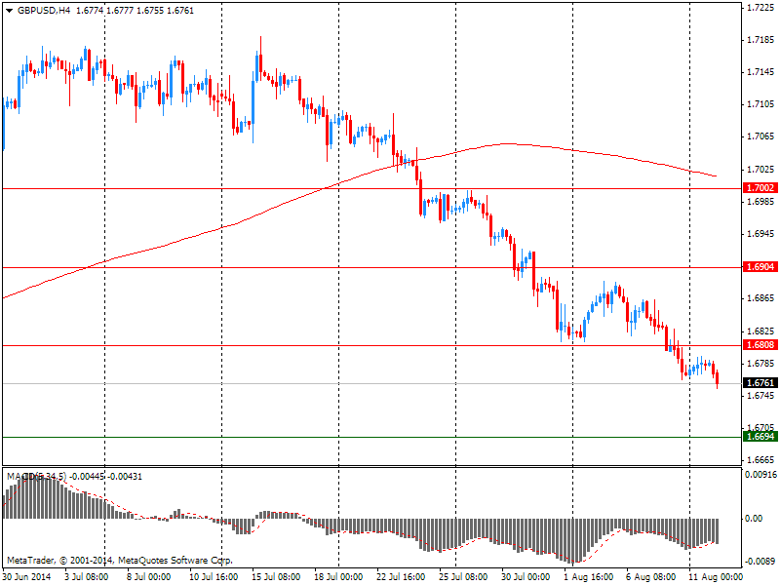Screen dimensions: 780x585
Task: Click the 1.6865 price scale value
Action: pos(761,298)
